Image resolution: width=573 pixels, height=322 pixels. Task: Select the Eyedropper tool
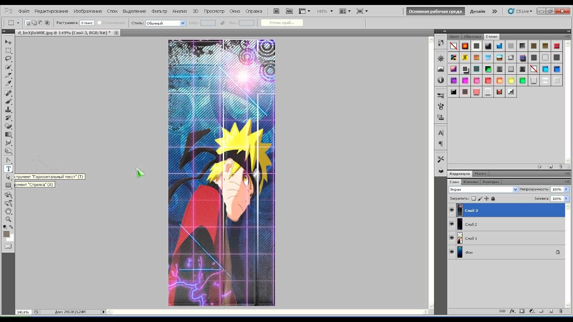click(x=8, y=84)
